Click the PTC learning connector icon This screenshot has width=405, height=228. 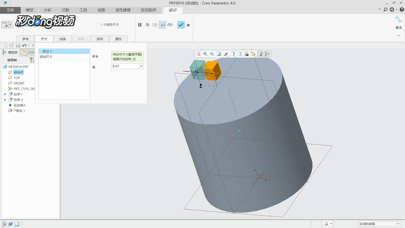click(392, 10)
